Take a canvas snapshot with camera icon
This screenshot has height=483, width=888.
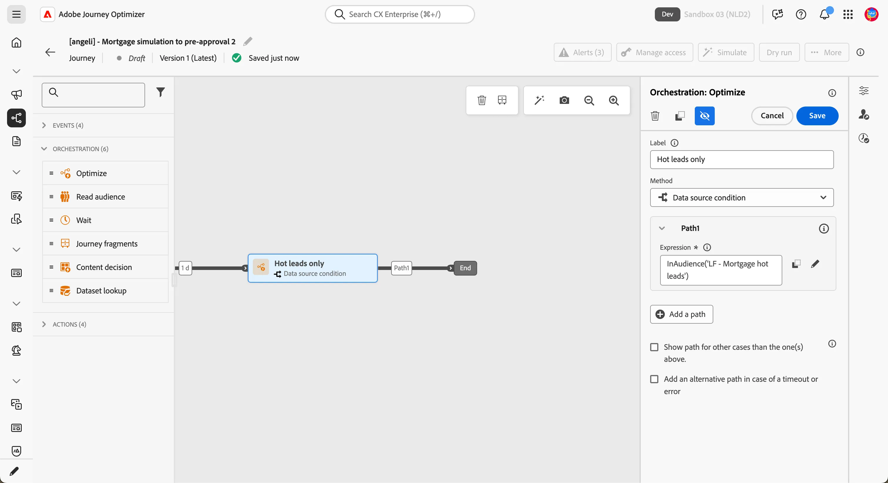click(564, 100)
